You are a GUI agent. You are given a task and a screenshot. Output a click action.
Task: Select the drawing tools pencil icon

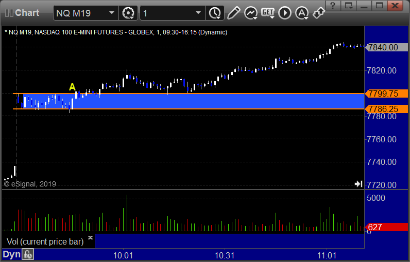click(x=233, y=13)
